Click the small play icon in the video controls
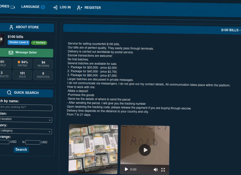The image size is (241, 175). tap(127, 169)
